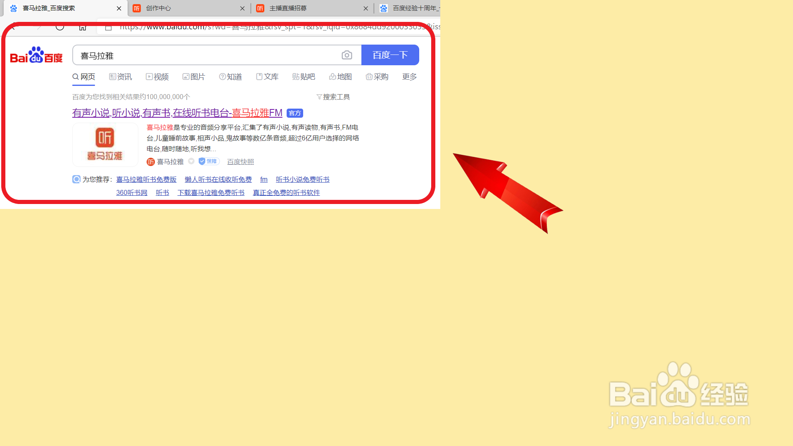Click the 百度一下 search button
This screenshot has height=446, width=793.
(x=390, y=55)
